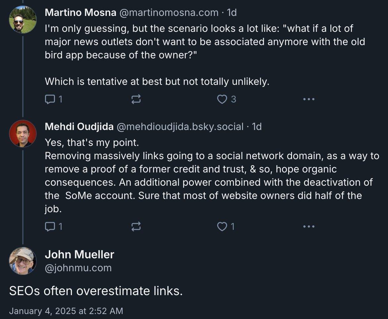Visit the @martinomosna.com handle

tap(169, 13)
